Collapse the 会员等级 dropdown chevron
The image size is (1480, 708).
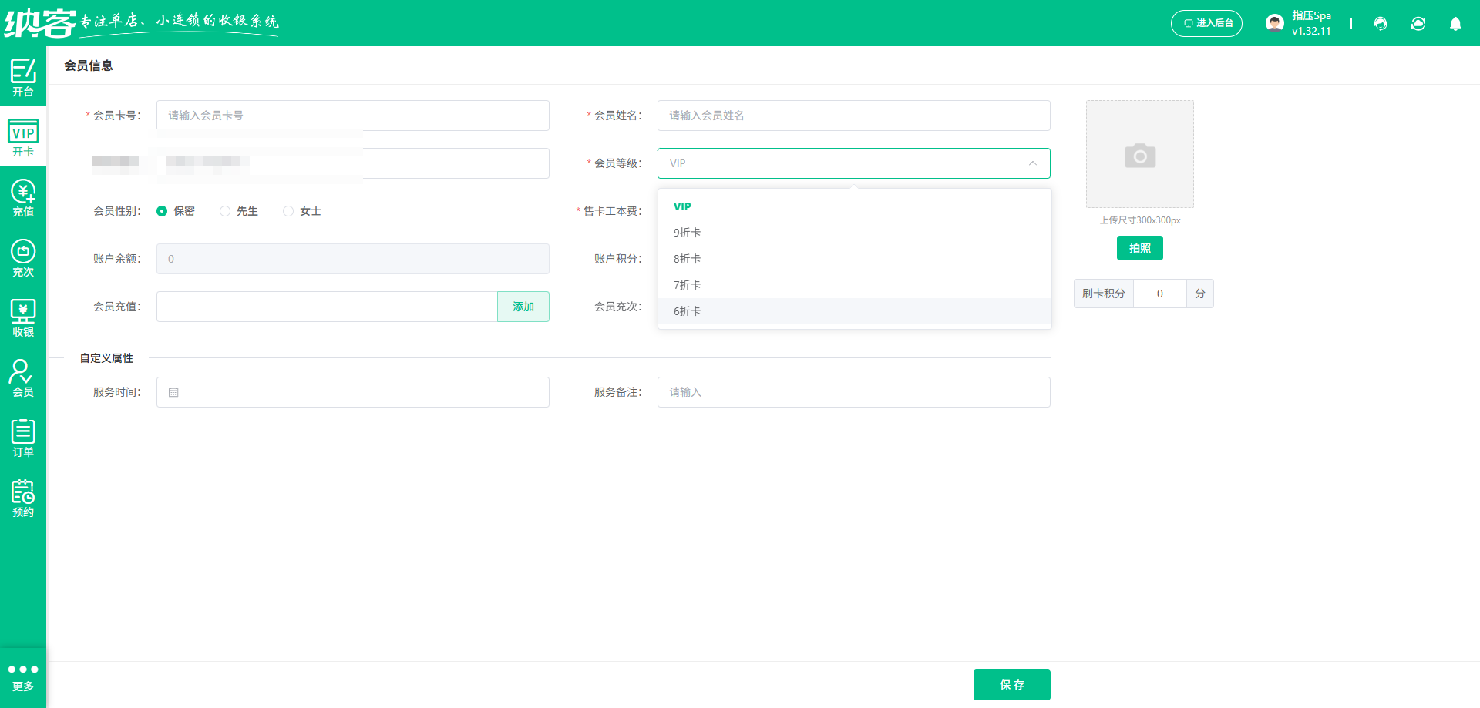coord(1033,163)
